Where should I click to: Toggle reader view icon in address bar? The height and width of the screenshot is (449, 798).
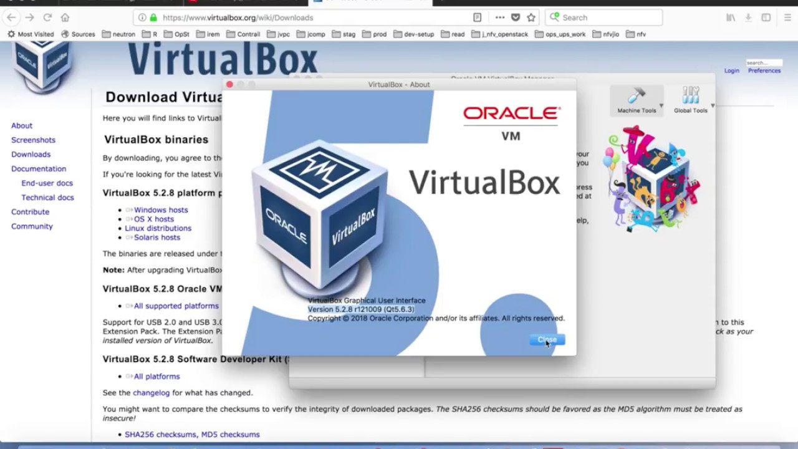(477, 17)
